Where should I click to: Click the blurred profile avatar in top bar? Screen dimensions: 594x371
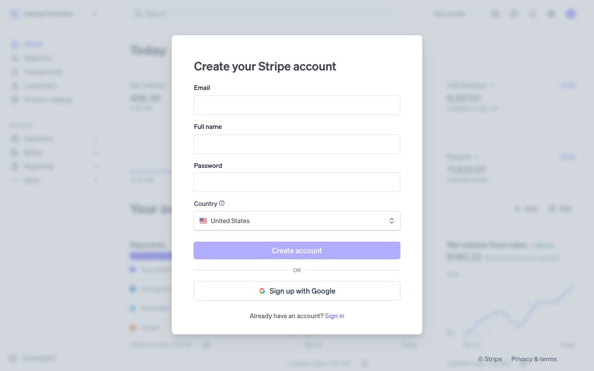[x=570, y=14]
